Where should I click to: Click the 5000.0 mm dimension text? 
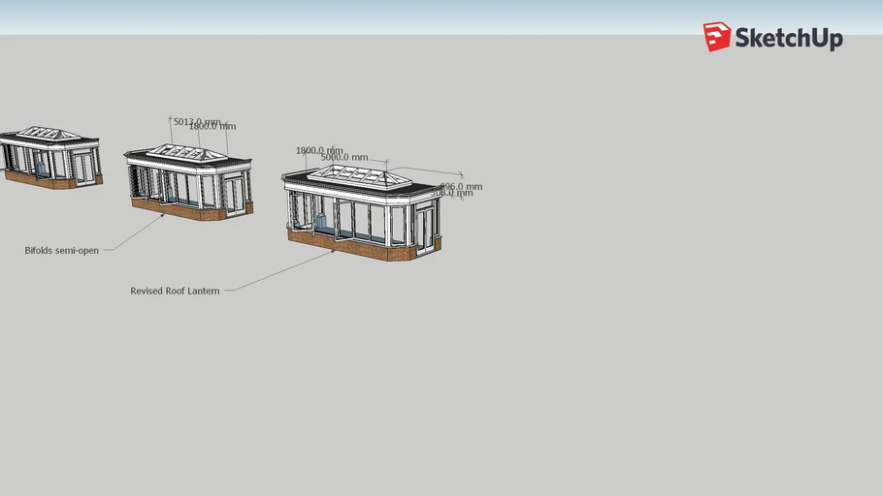click(x=344, y=157)
